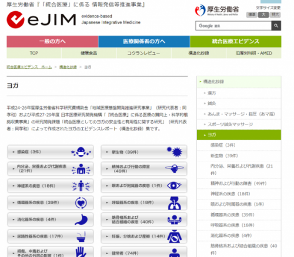Screen dimensions: 294x257
Task: Open the 一般の方へ tab
Action: [x=52, y=42]
